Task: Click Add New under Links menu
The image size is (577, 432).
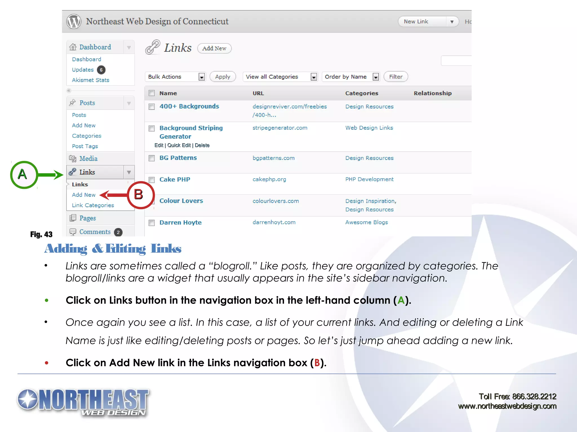Action: pyautogui.click(x=84, y=195)
